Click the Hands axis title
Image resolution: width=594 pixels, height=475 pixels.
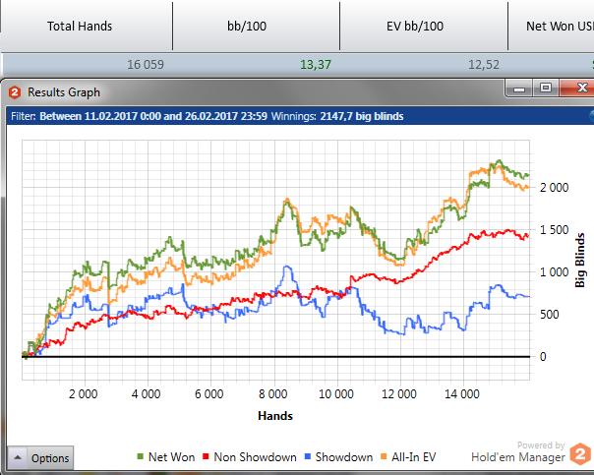[275, 416]
